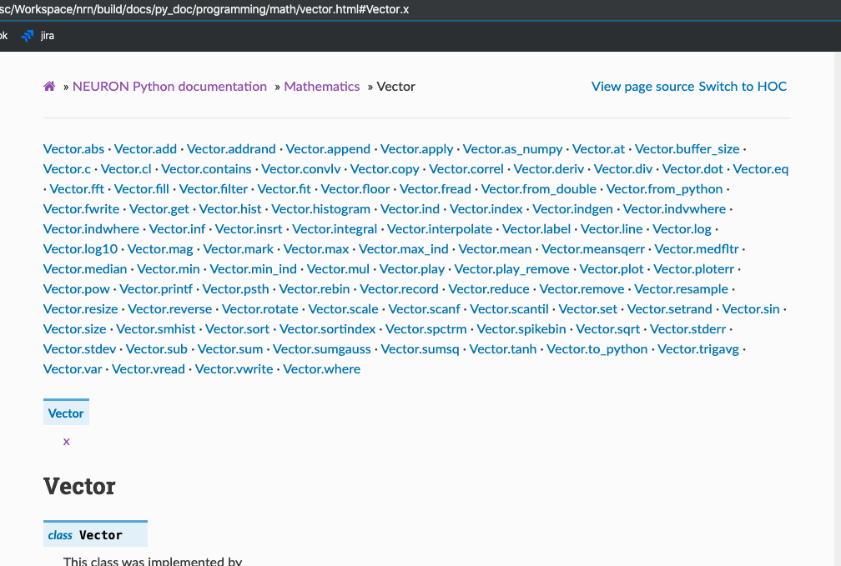Open Vector.trigavg link
The height and width of the screenshot is (566, 841).
coord(698,349)
